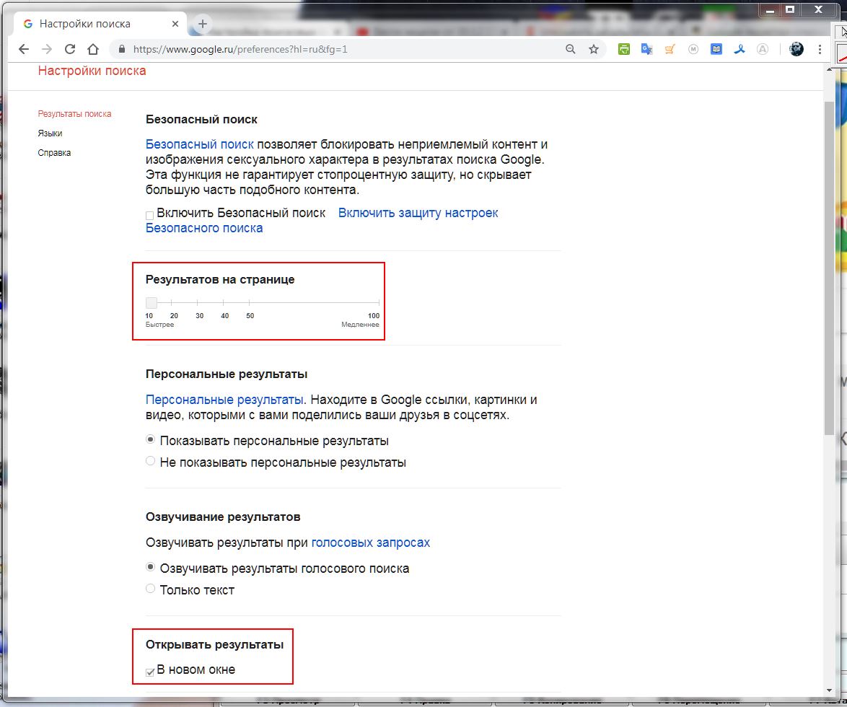Enable the Включить Безопасный поиск checkbox
847x707 pixels.
(149, 215)
